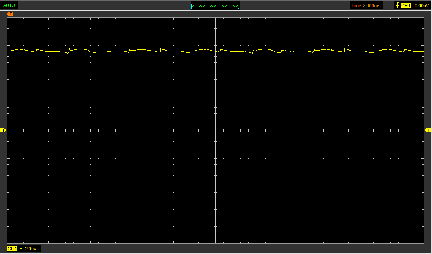Toggle the bottom CH1 channel label
This screenshot has width=432, height=254.
point(12,249)
